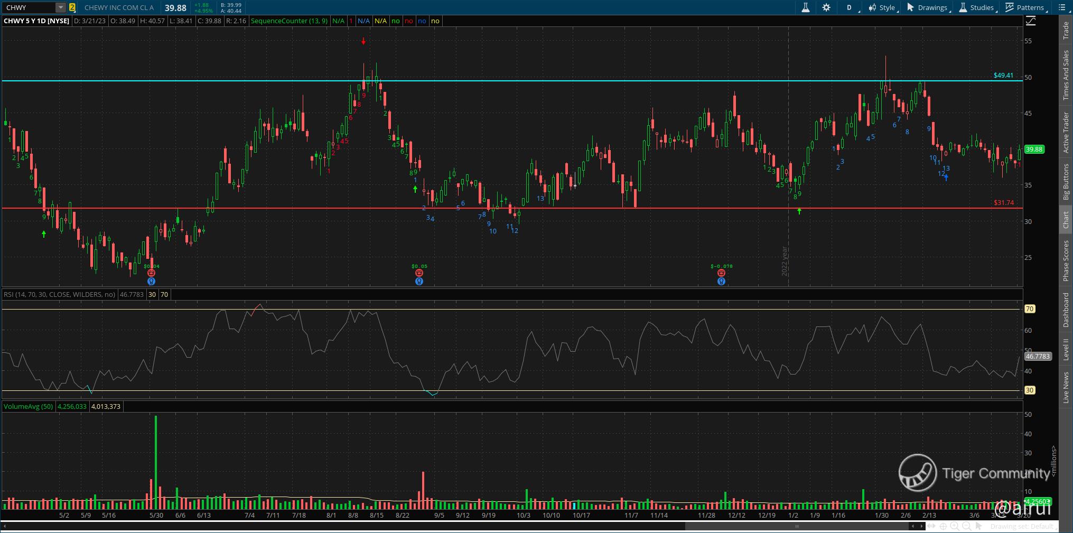
Task: Click the chart scale curve icon
Action: pyautogui.click(x=1030, y=21)
